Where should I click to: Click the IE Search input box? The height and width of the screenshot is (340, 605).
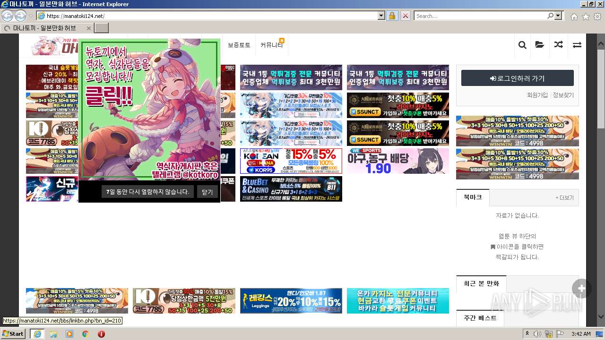481,16
